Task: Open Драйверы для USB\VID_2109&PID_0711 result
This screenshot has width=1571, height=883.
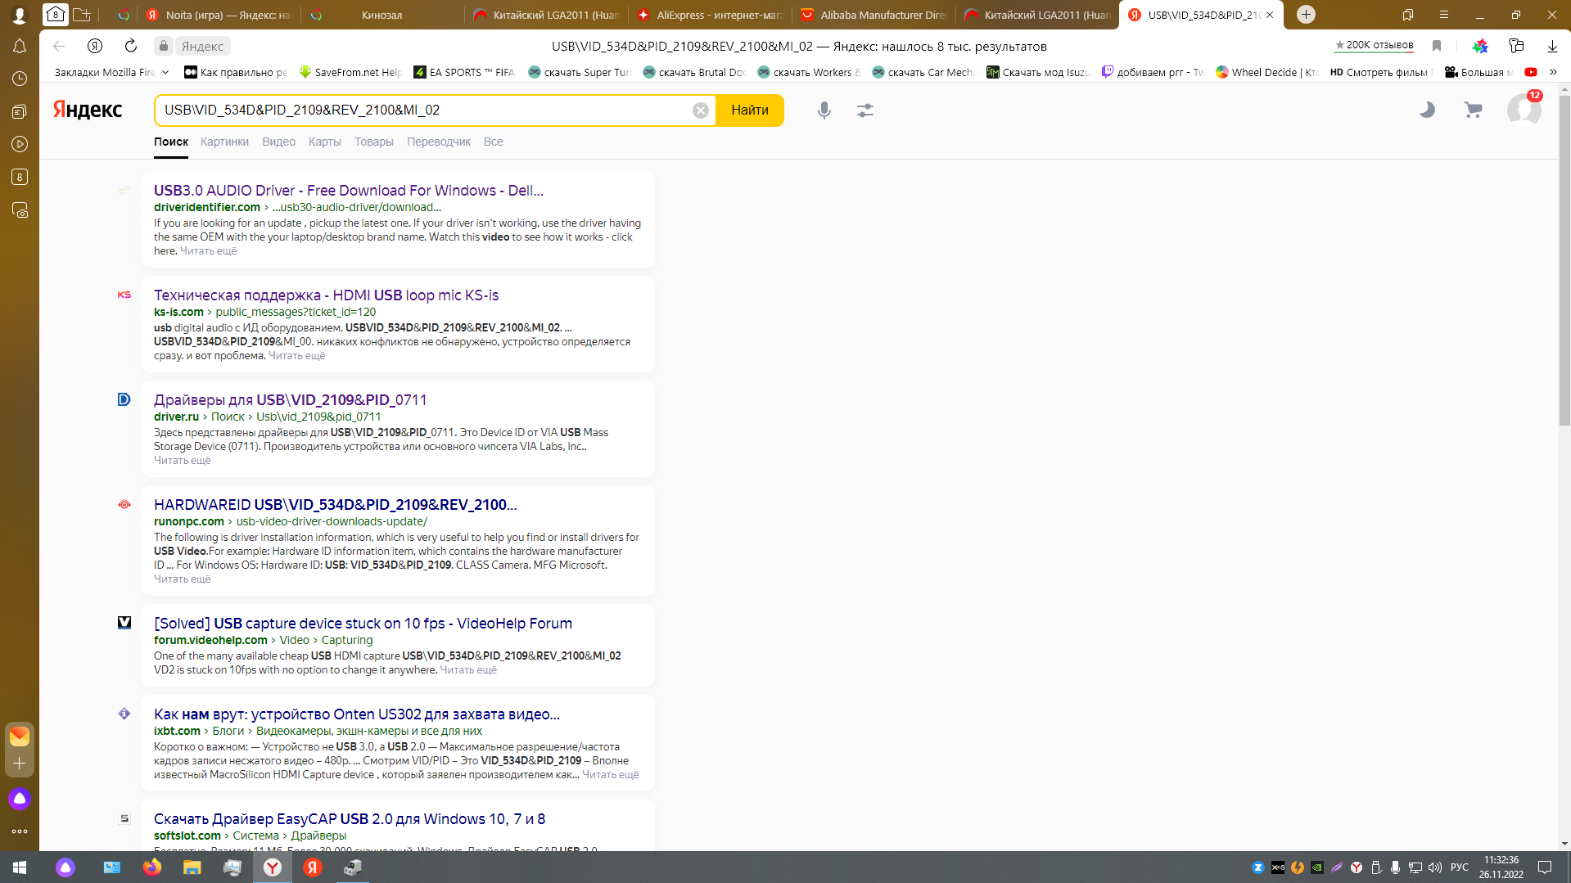Action: [x=291, y=400]
